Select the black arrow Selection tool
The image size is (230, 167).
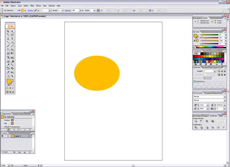coord(8,31)
